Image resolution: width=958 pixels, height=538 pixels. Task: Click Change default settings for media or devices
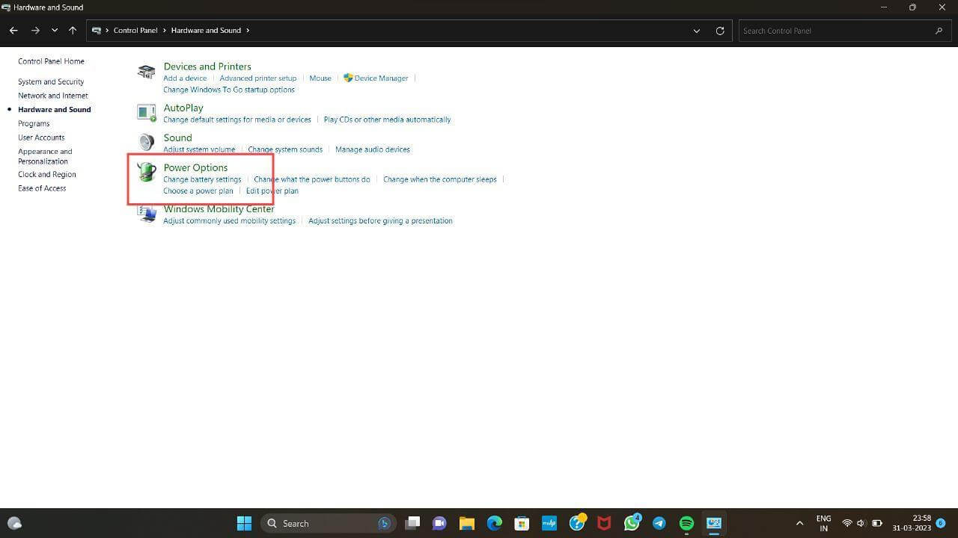pyautogui.click(x=237, y=120)
